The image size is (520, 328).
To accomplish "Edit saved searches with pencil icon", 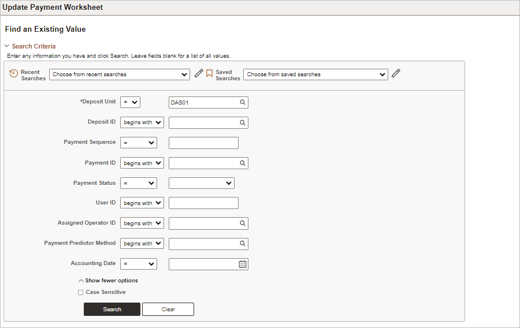I will (396, 73).
